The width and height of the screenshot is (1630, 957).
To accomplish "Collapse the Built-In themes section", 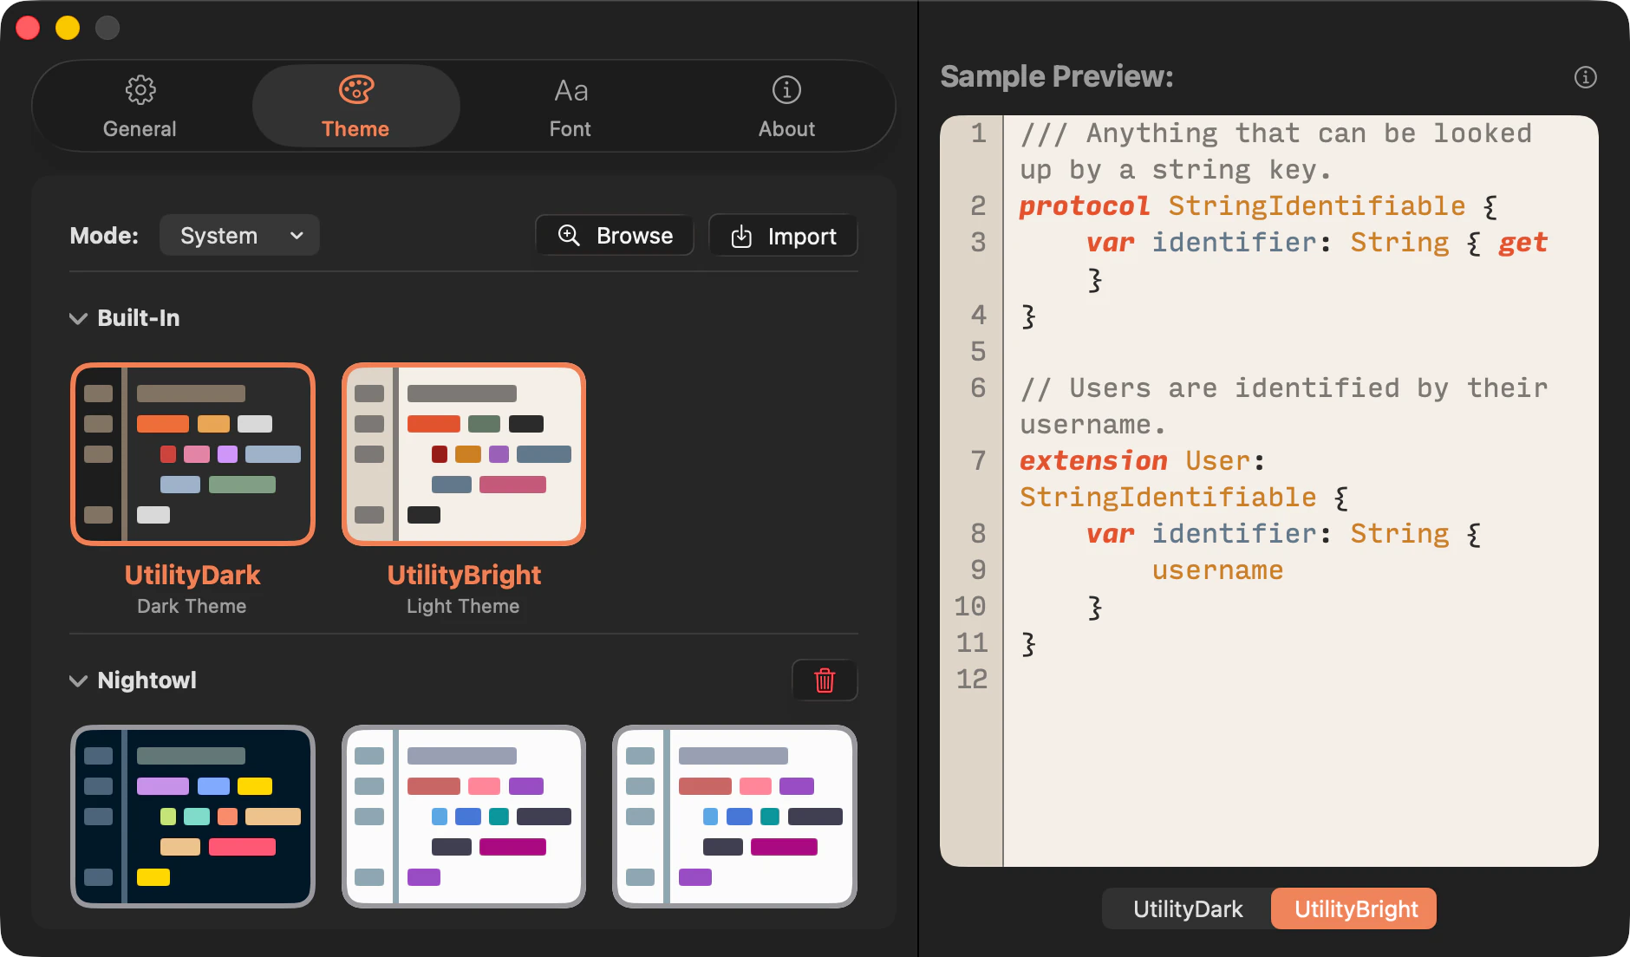I will pos(78,318).
